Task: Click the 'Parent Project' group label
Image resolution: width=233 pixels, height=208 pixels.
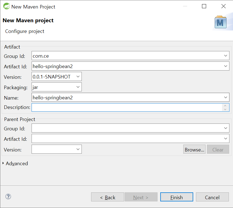Action: [19, 119]
